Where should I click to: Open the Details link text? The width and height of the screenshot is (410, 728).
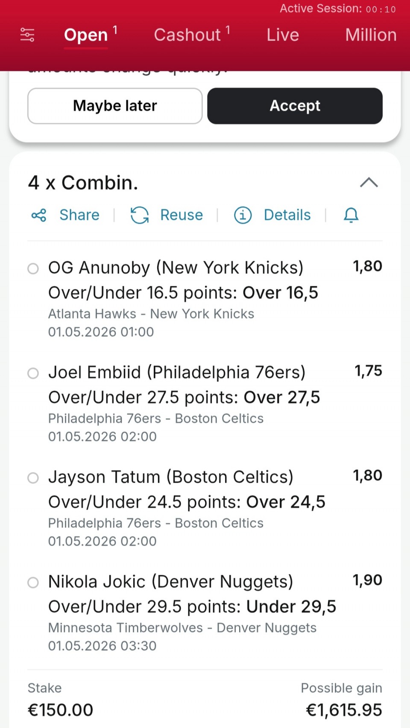click(x=287, y=215)
